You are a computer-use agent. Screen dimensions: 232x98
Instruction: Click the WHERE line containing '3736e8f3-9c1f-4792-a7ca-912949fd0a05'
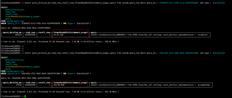click(x=46, y=23)
